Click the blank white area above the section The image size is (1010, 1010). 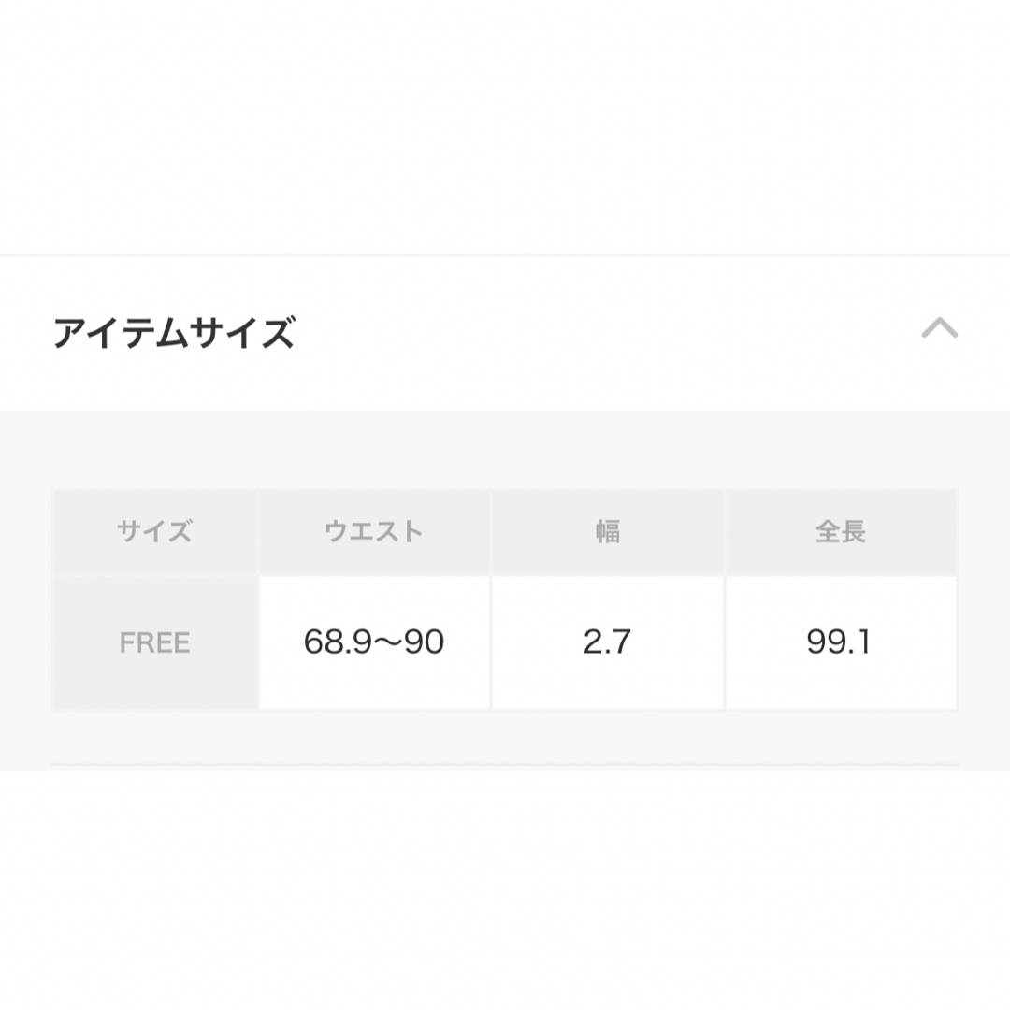click(505, 125)
